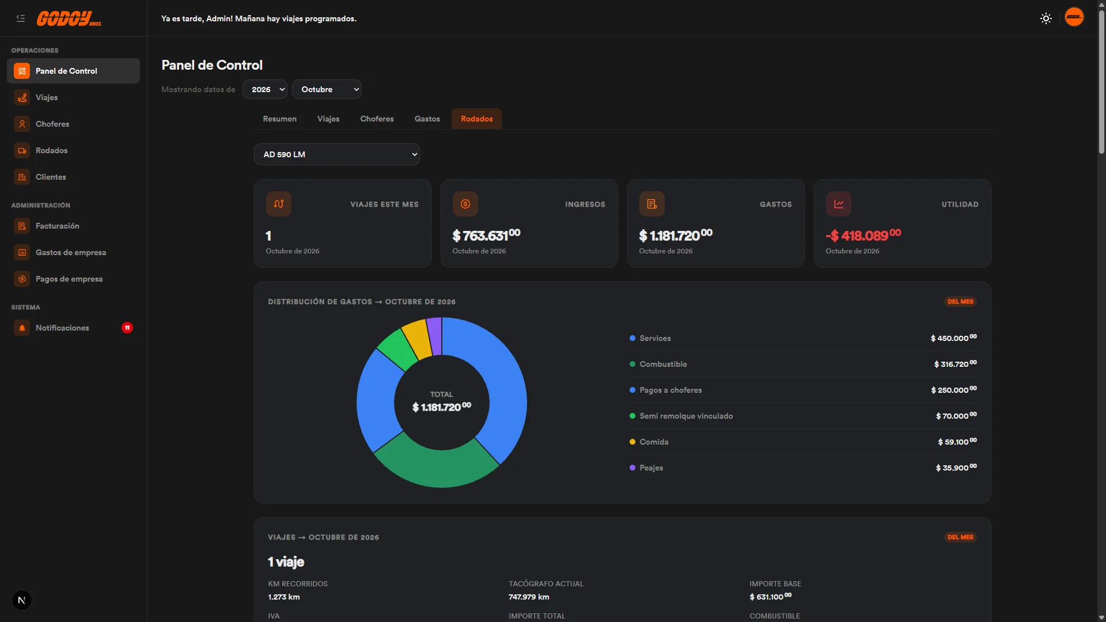Collapse the sidebar with the menu icon
The width and height of the screenshot is (1106, 622).
pyautogui.click(x=21, y=18)
